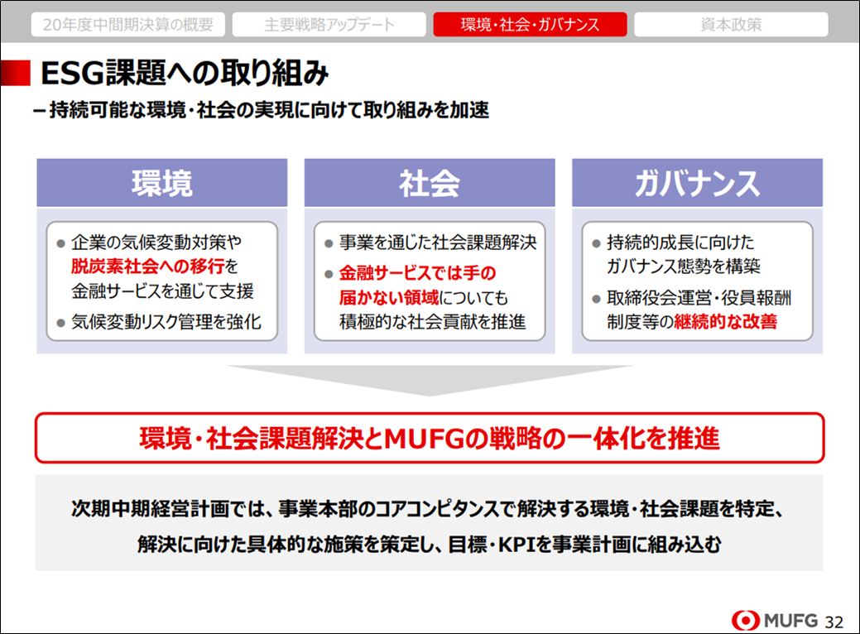
Task: Open the 20年度中間期決算の概要 tab
Action: coord(127,25)
